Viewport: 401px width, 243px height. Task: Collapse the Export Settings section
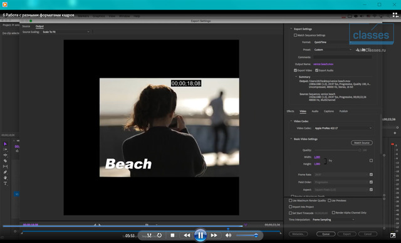(x=291, y=29)
